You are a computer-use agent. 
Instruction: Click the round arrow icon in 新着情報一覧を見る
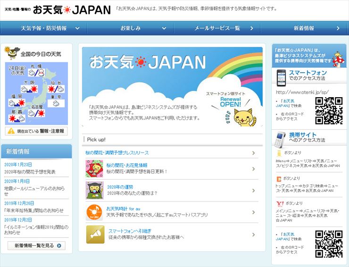click(x=59, y=246)
